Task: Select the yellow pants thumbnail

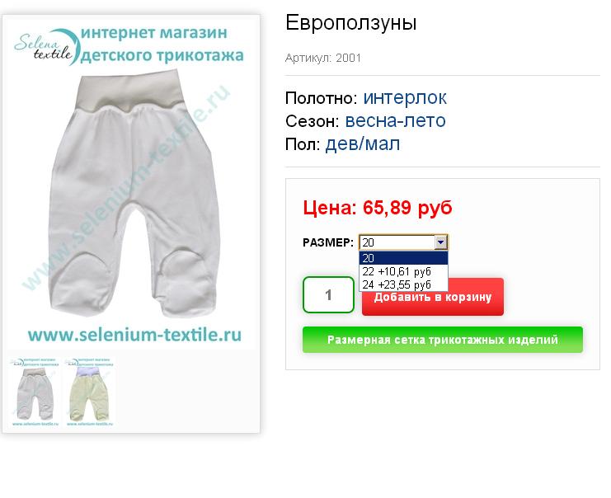Action: (89, 392)
